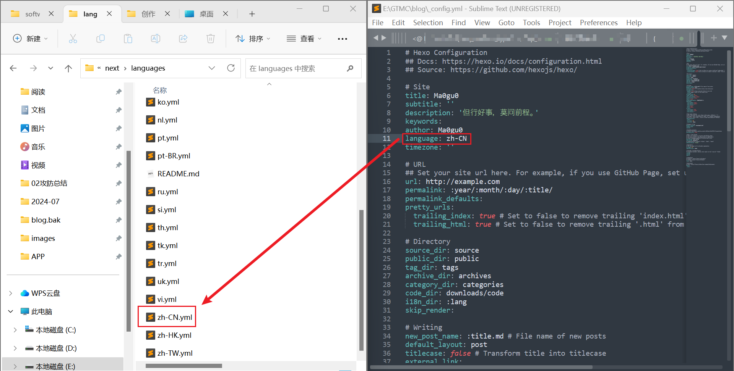Click previous-tab left arrow in Sublime Text
This screenshot has height=371, width=734.
click(375, 38)
